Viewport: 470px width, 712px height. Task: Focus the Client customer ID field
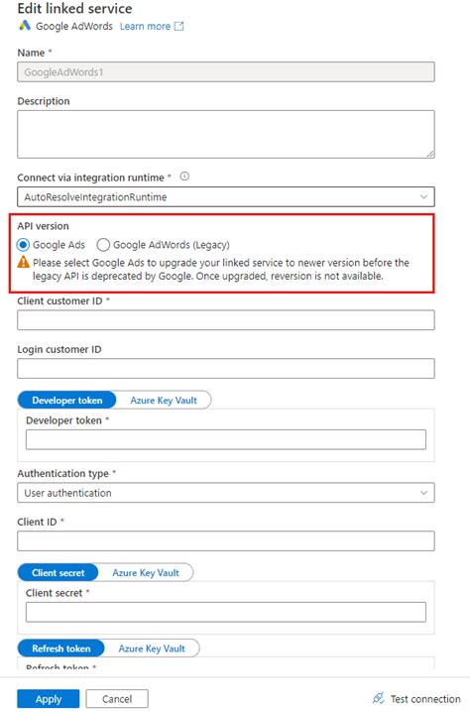coord(226,320)
